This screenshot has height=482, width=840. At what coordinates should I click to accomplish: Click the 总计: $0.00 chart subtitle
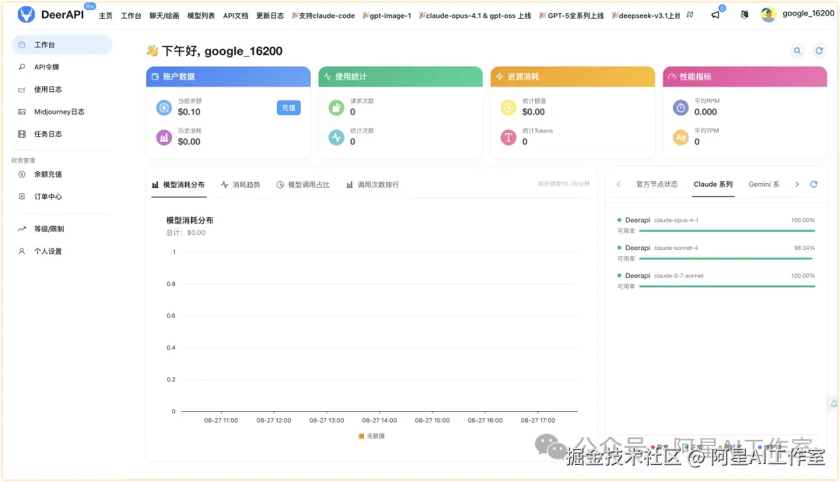pos(186,233)
